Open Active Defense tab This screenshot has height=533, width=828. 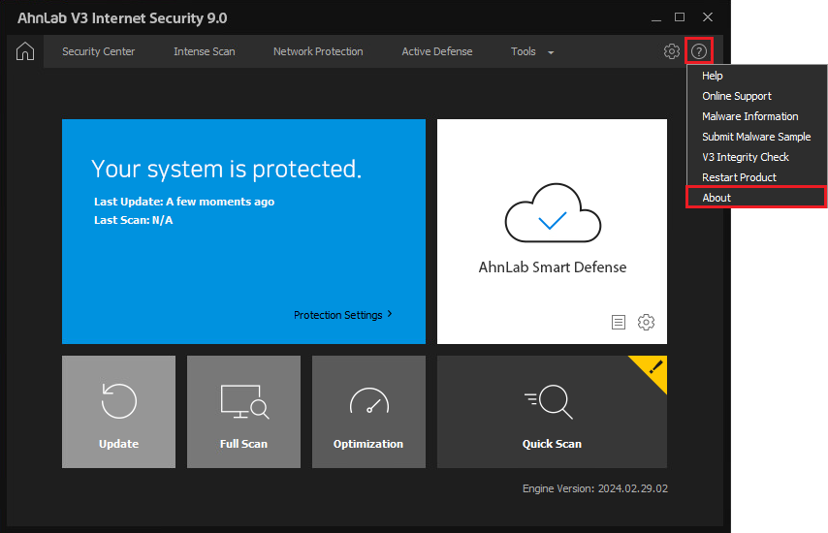point(436,51)
